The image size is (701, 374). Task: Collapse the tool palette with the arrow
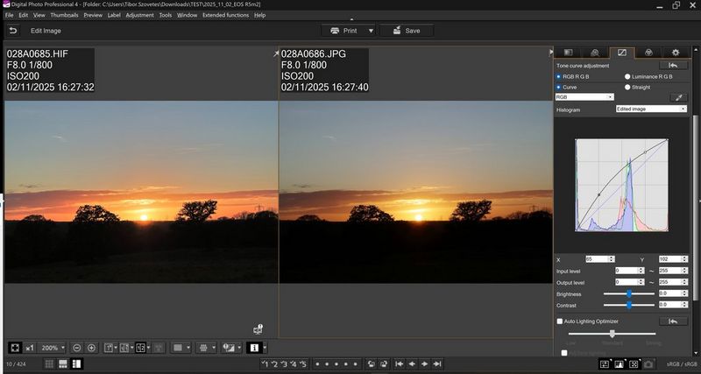(551, 53)
